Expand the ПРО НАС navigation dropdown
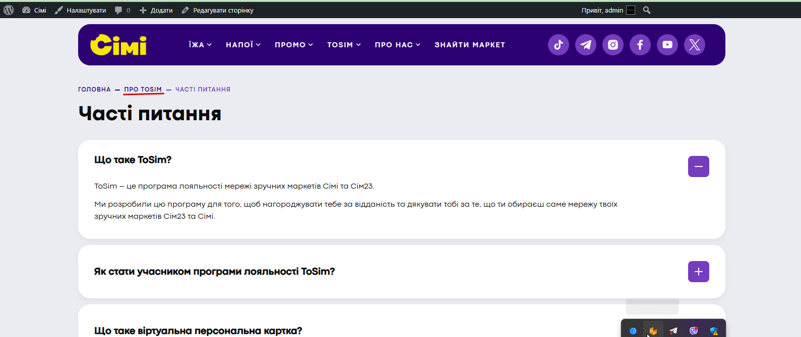This screenshot has height=337, width=801. [397, 45]
